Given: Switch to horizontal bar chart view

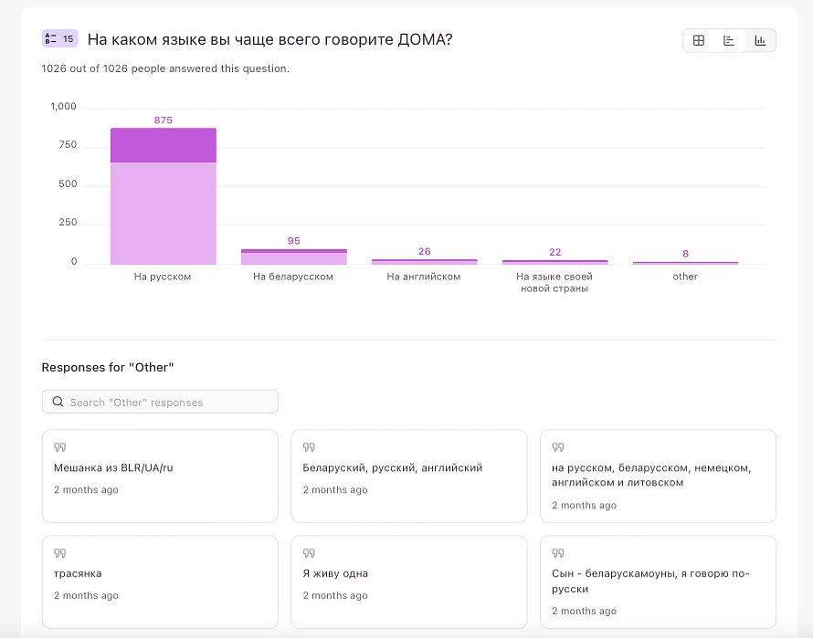Looking at the screenshot, I should pyautogui.click(x=729, y=40).
